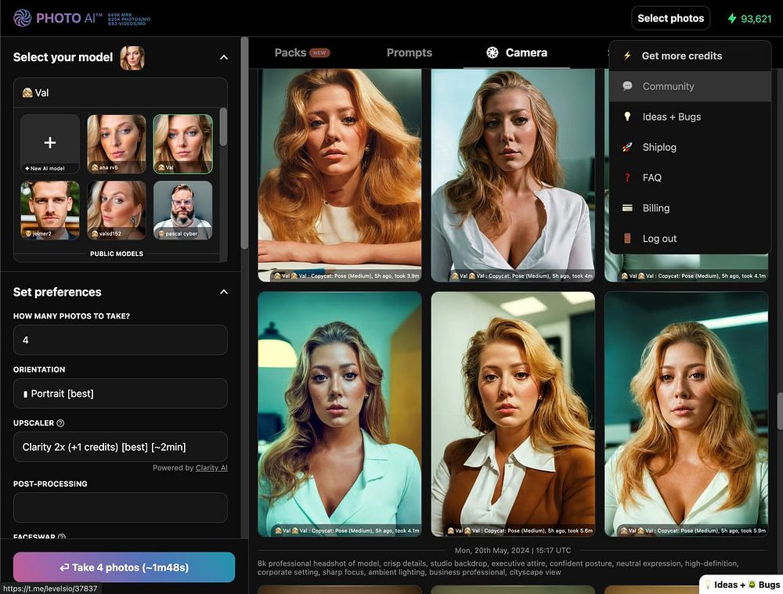The width and height of the screenshot is (783, 594).
Task: Open the Orientation Portrait dropdown
Action: point(121,394)
